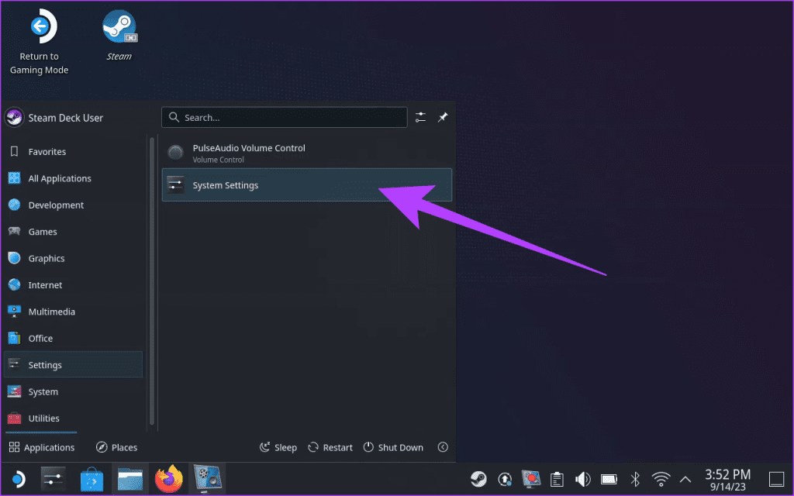
Task: Select Favorites category
Action: pos(74,151)
